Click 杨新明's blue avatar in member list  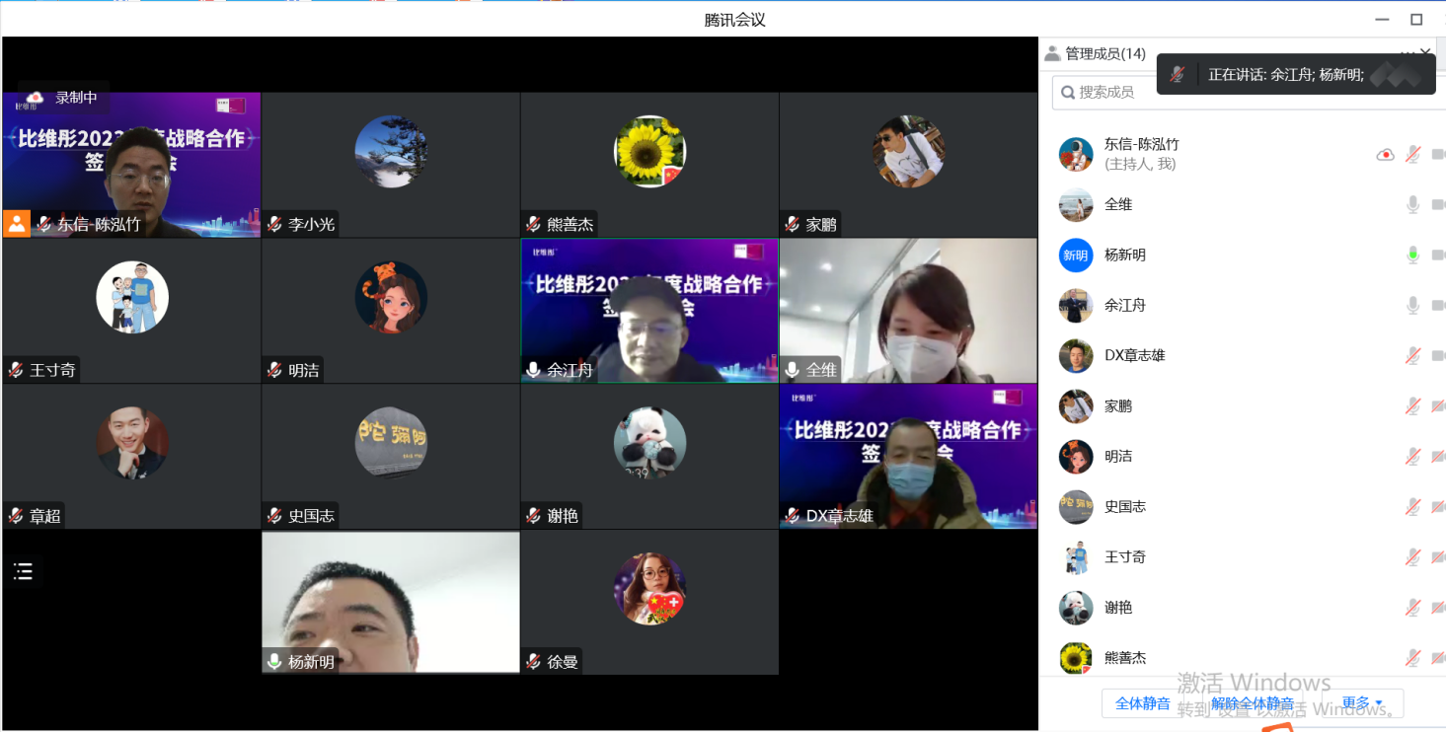point(1076,255)
